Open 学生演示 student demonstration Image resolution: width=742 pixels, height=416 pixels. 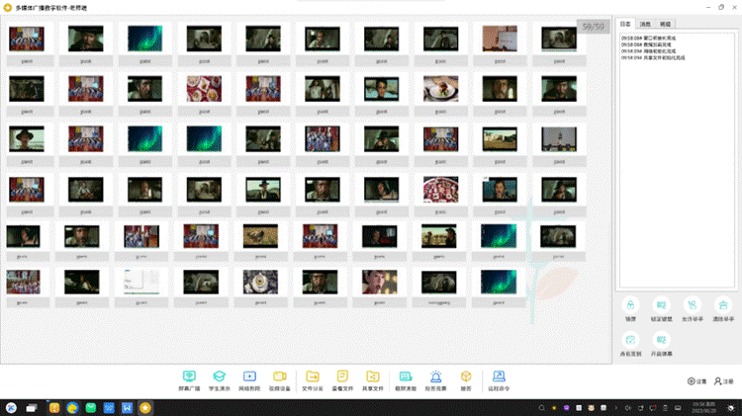(220, 379)
